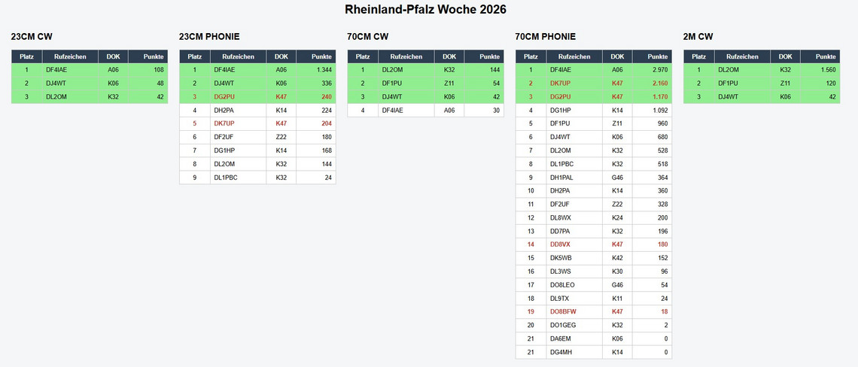This screenshot has width=858, height=367.
Task: Click the 70CM PHONIE section heading
Action: tap(545, 37)
